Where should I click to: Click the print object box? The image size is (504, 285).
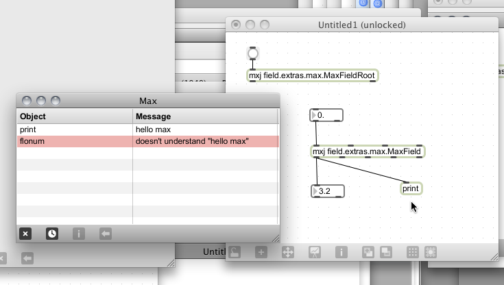pyautogui.click(x=411, y=188)
